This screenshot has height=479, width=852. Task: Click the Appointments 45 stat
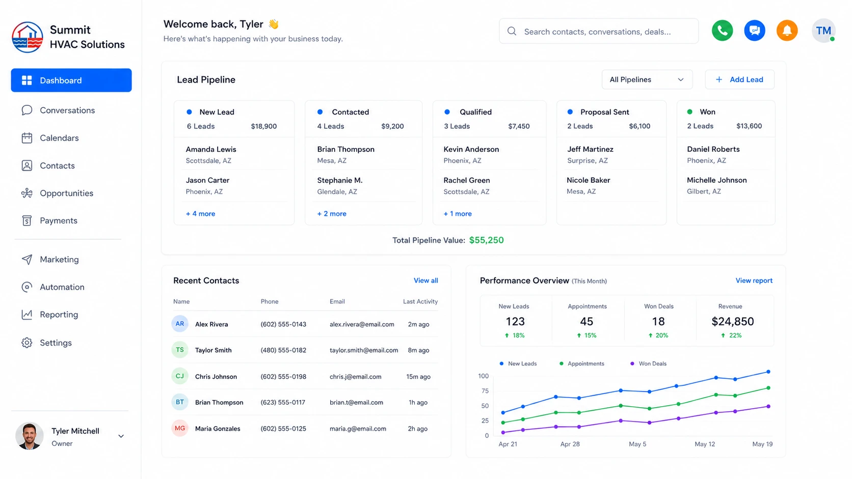(587, 321)
